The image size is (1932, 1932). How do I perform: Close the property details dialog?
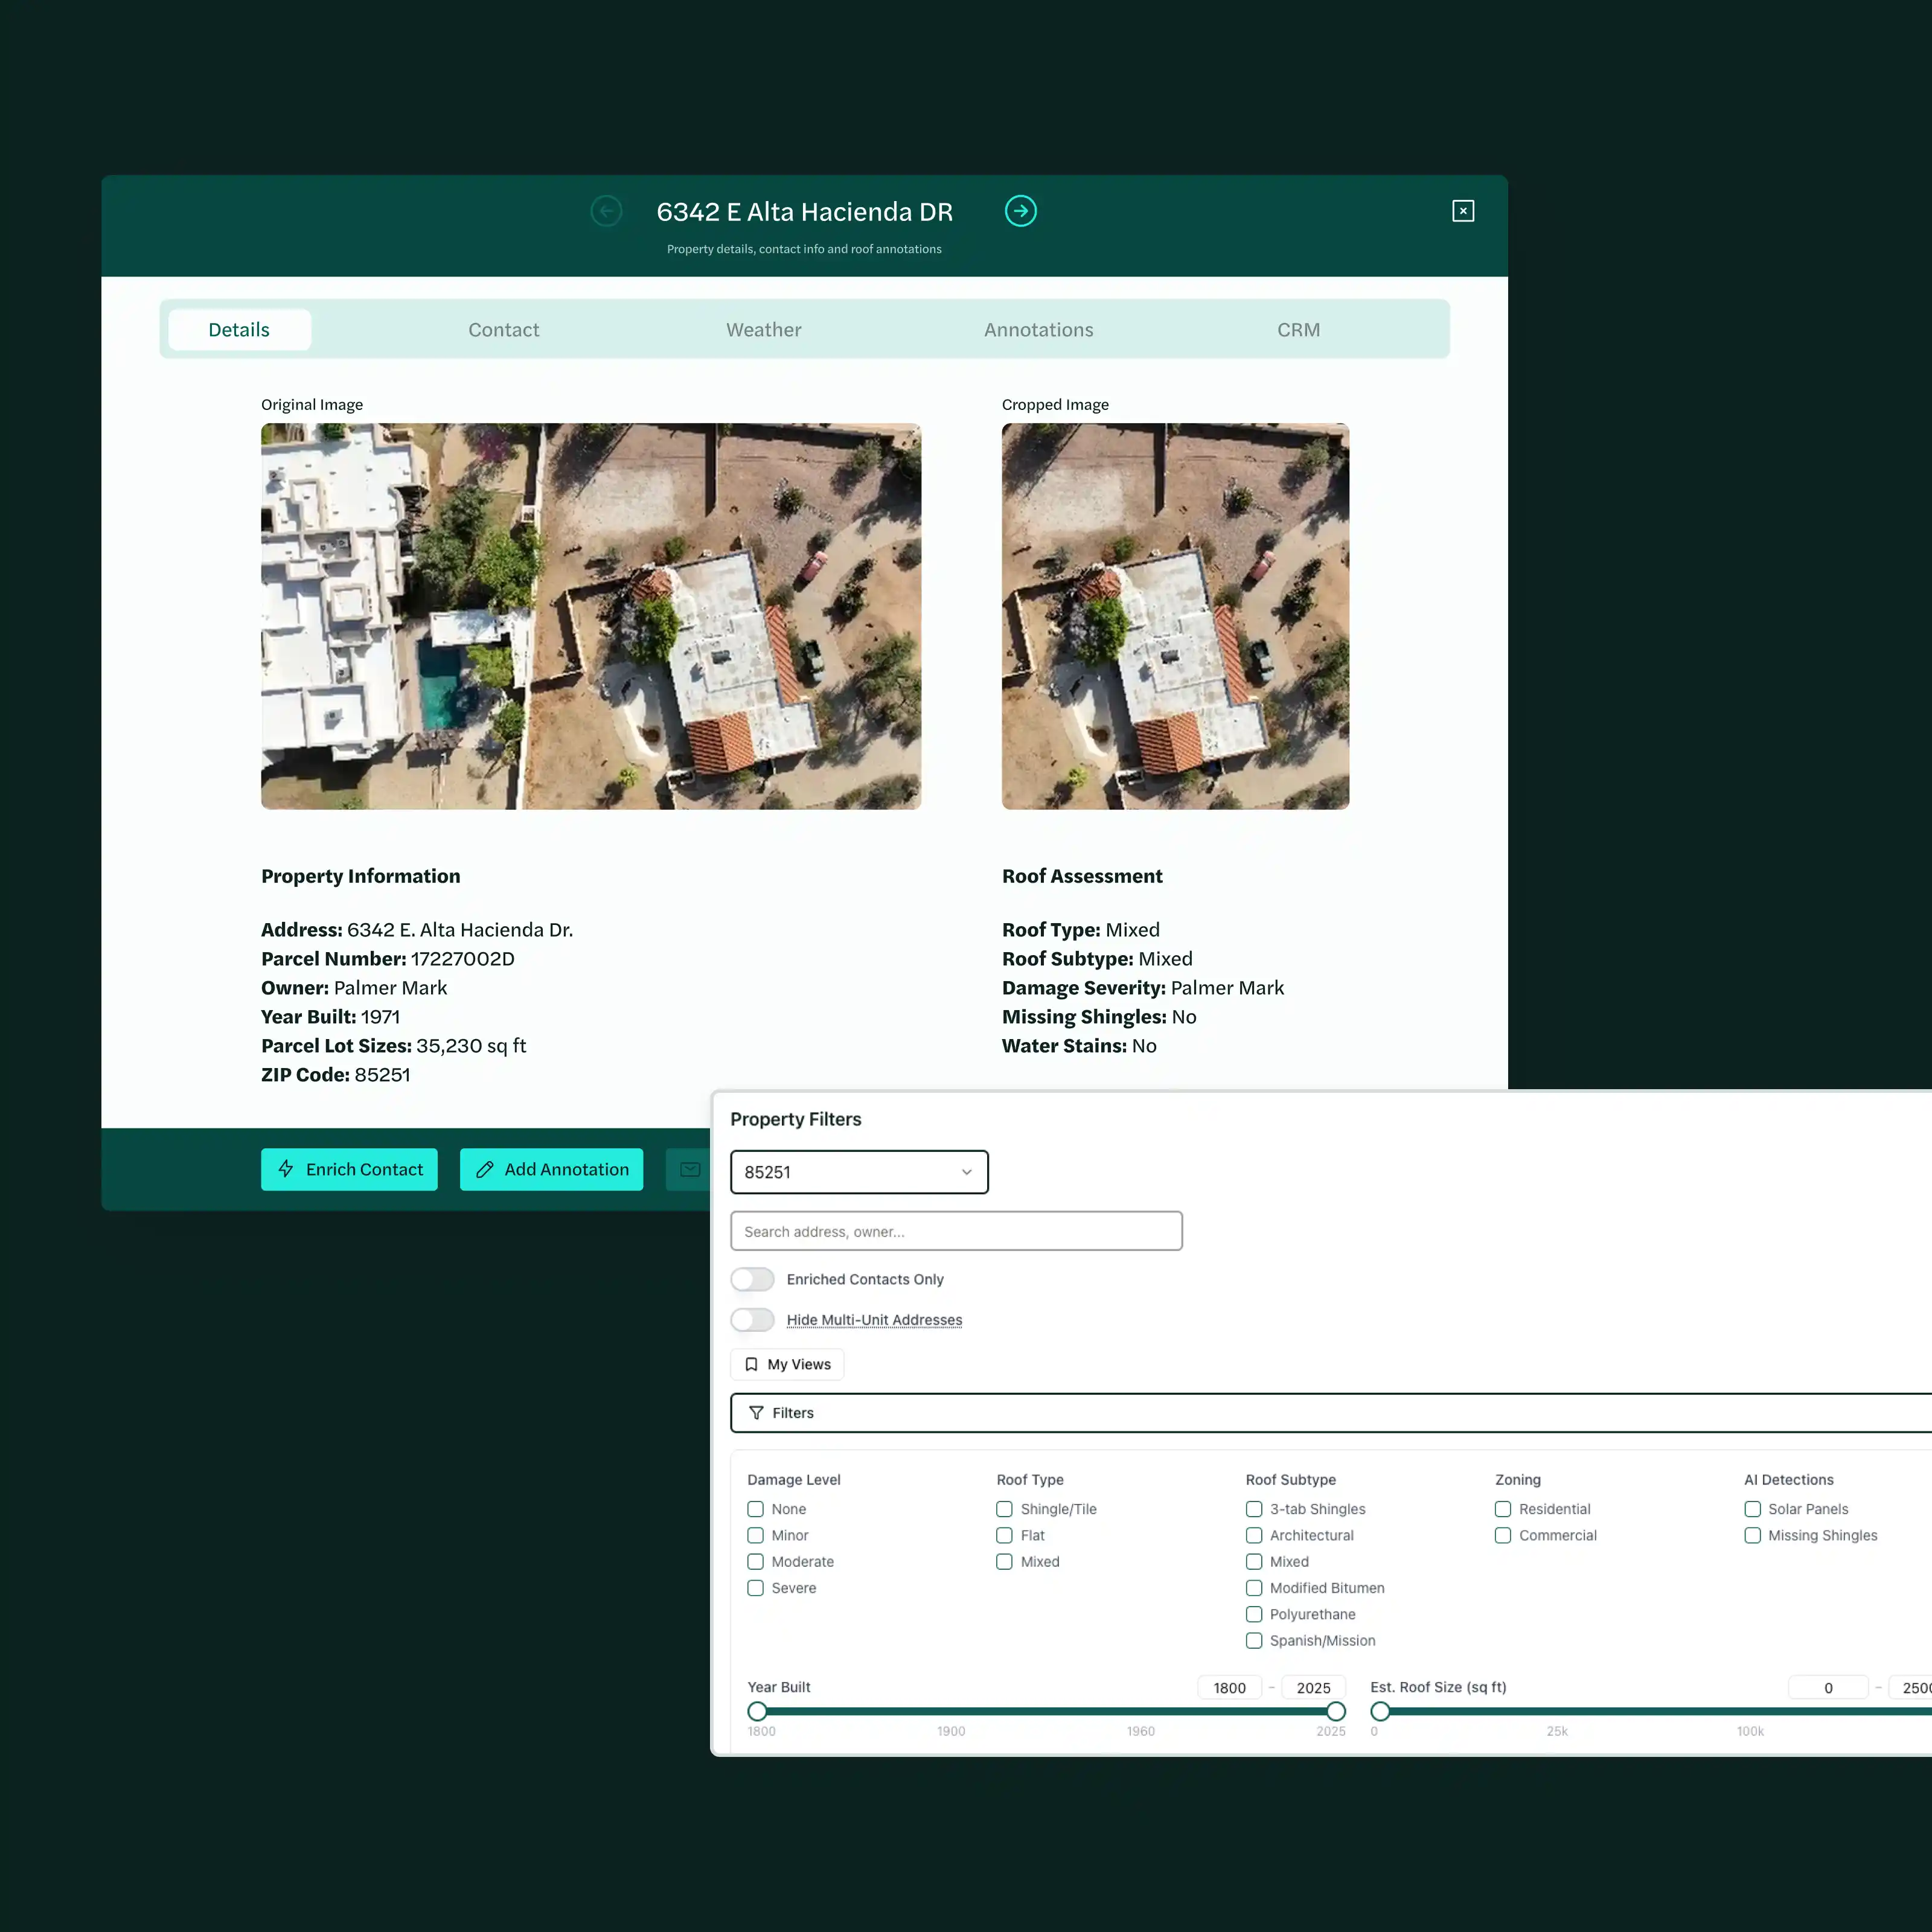pos(1463,211)
